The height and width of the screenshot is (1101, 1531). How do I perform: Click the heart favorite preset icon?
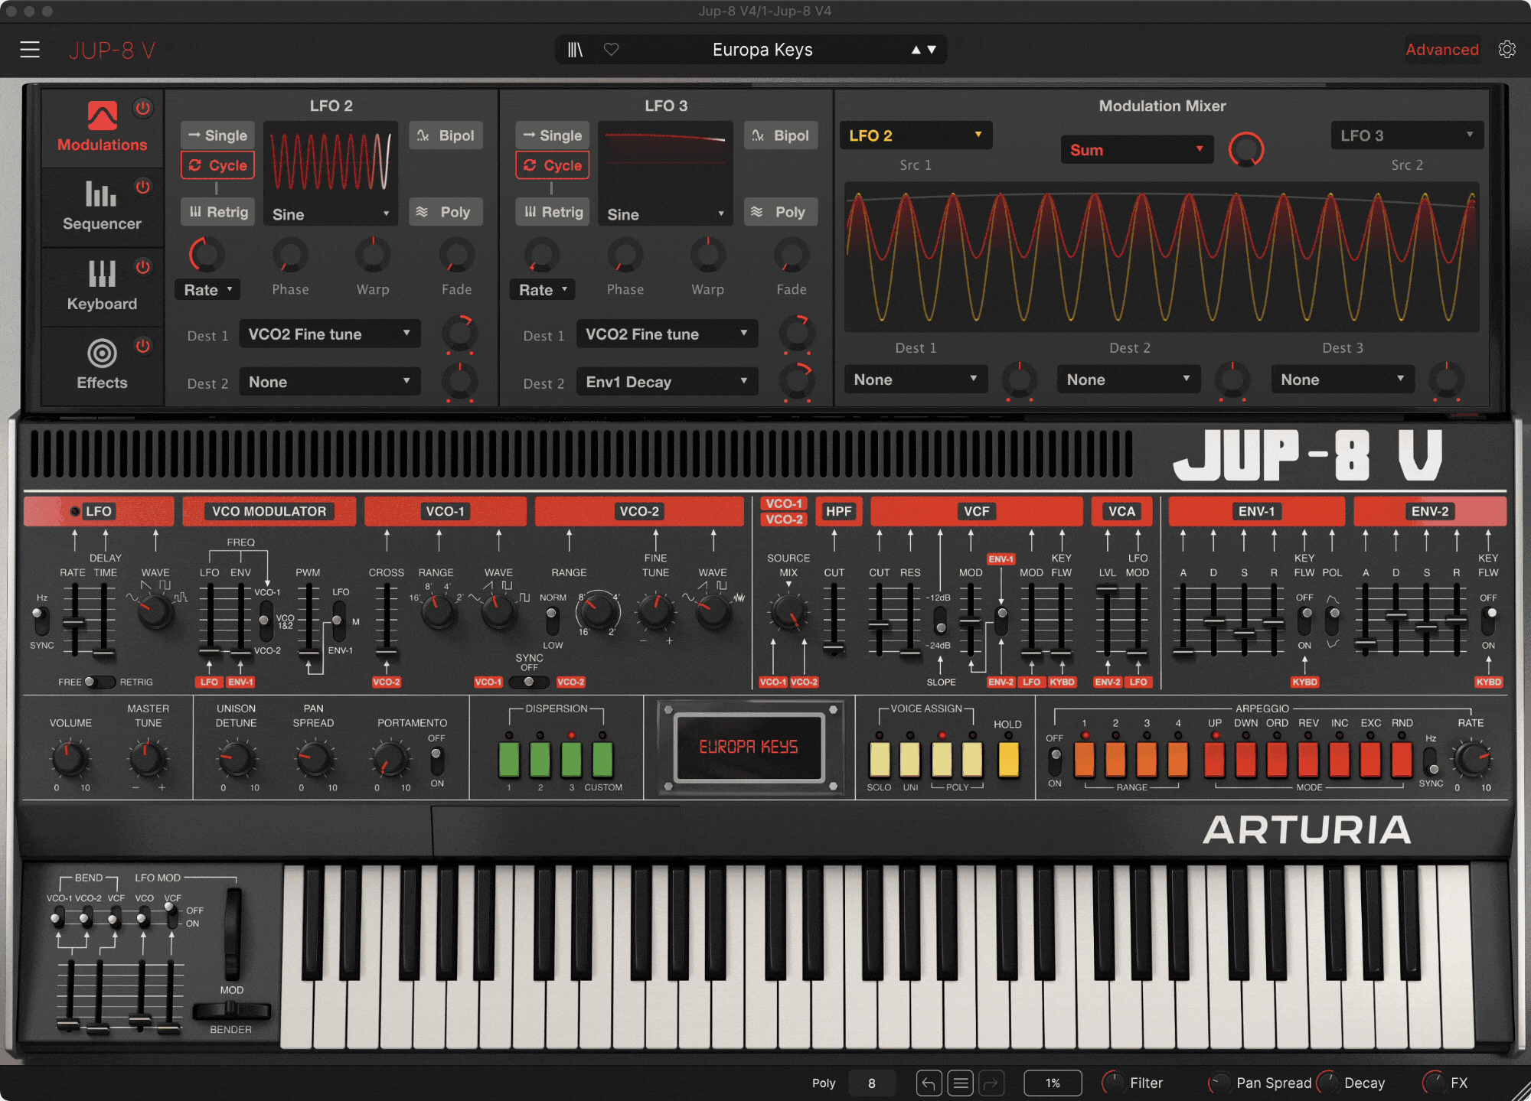(611, 50)
